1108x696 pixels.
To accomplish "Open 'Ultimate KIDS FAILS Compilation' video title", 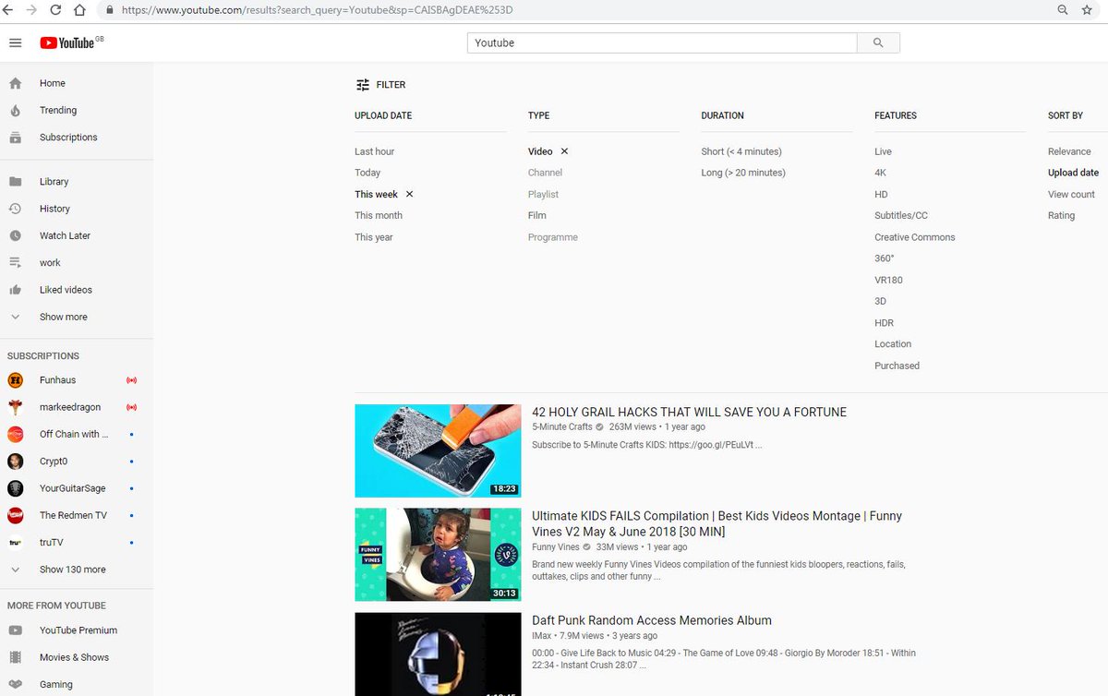I will click(717, 523).
